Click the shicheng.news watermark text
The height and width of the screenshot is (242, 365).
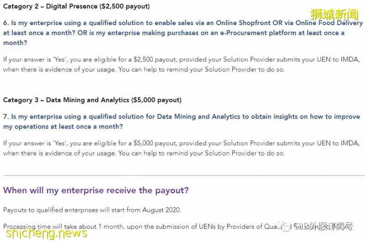click(x=47, y=233)
